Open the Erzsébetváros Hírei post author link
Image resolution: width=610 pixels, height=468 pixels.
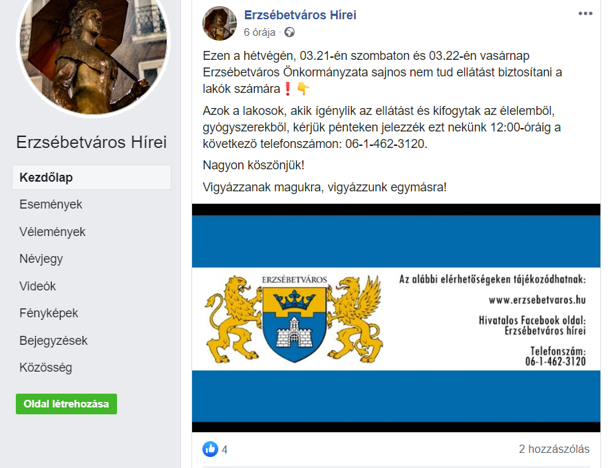(300, 14)
